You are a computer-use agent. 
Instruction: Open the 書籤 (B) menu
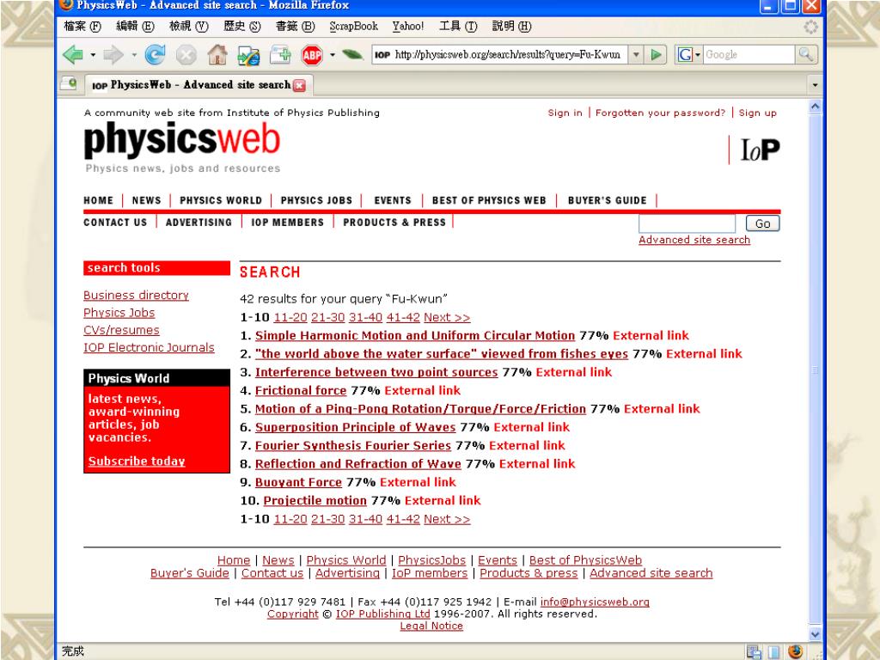[296, 27]
